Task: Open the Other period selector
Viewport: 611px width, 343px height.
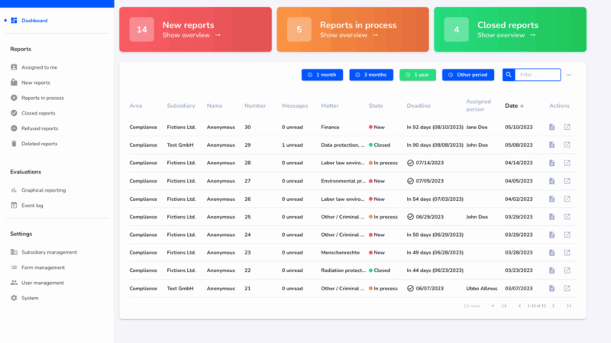Action: [x=467, y=75]
